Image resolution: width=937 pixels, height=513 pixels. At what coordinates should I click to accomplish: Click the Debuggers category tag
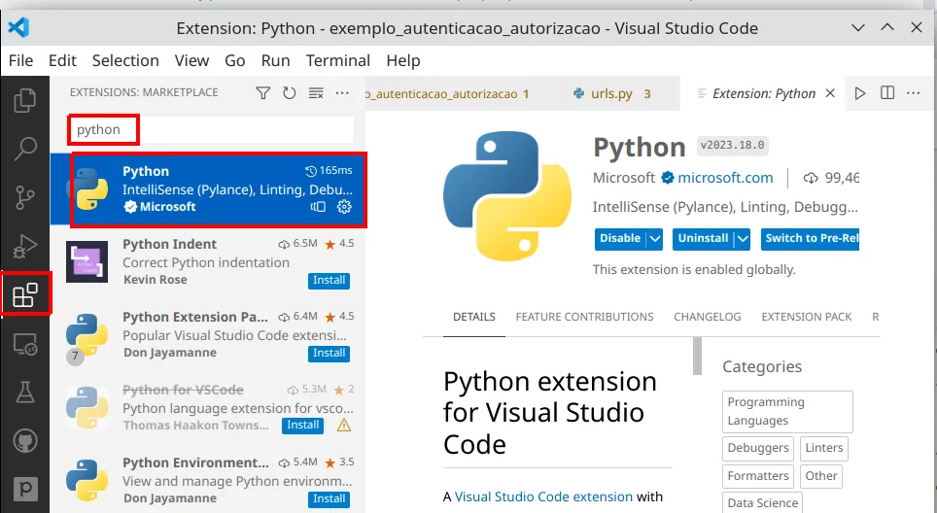pyautogui.click(x=758, y=448)
